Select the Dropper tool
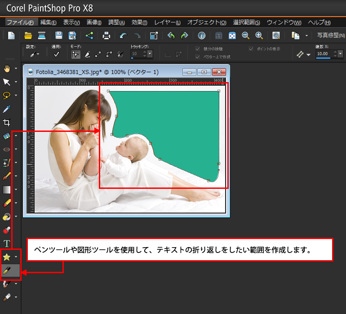This screenshot has height=314, width=346. [7, 109]
